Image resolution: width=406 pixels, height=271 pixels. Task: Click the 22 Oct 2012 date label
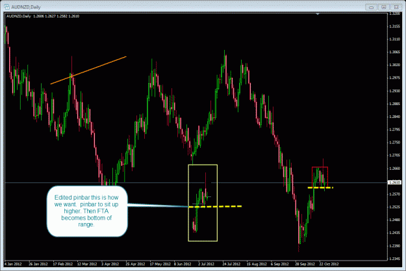[x=329, y=264]
